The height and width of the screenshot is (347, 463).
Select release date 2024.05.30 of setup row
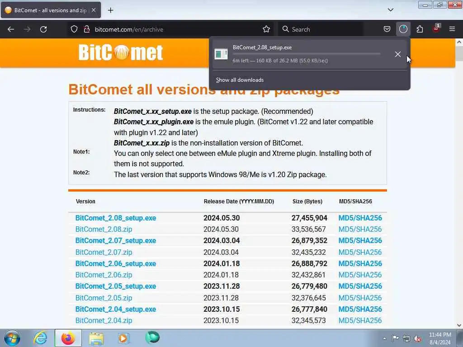click(222, 218)
